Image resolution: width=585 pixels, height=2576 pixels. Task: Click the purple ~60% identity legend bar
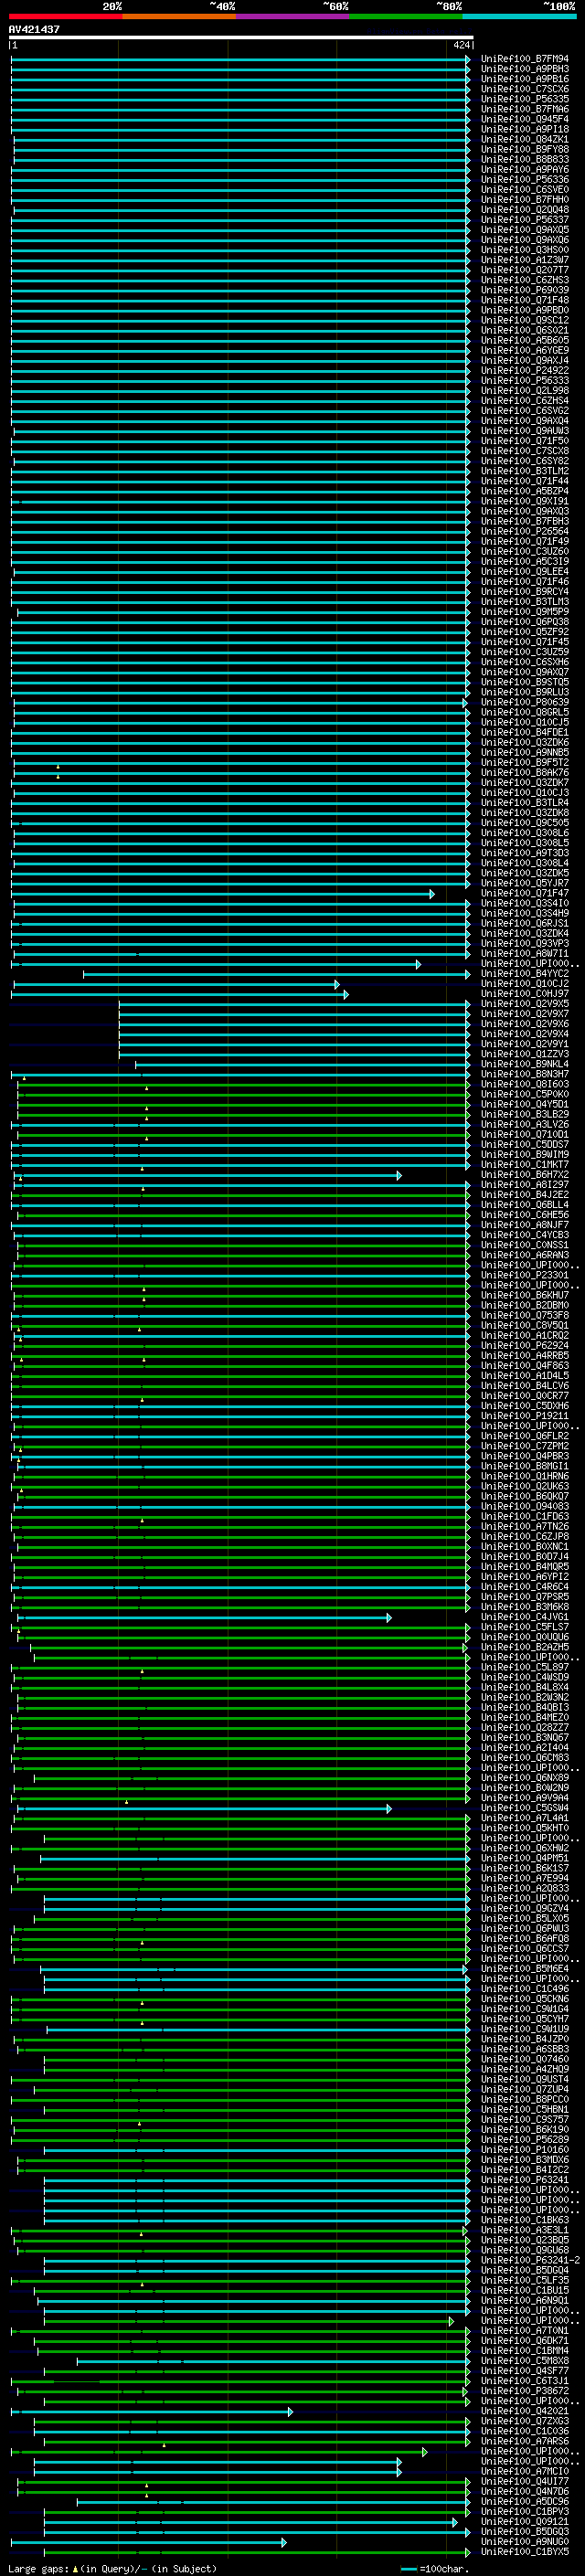[293, 16]
